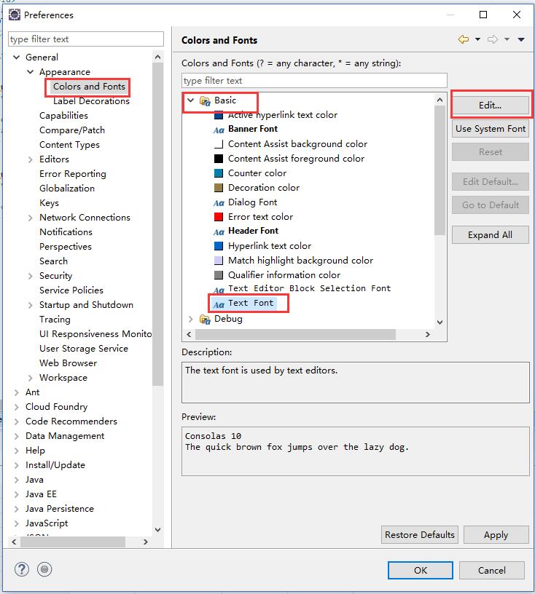The height and width of the screenshot is (594, 535).
Task: Click the oomph preference recorder icon
Action: click(x=44, y=570)
